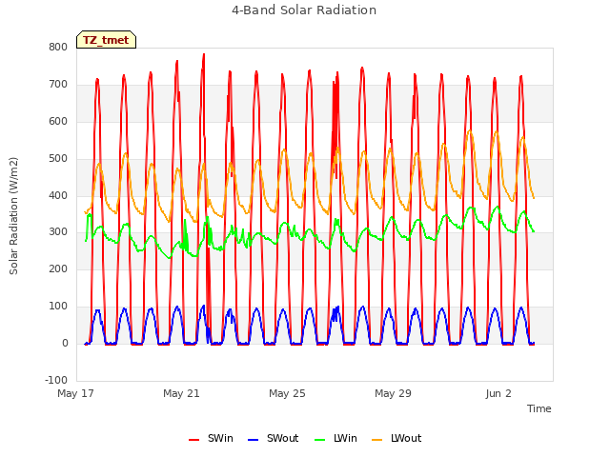Click the TZ_tmet annotation label
This screenshot has width=610, height=457.
pyautogui.click(x=106, y=40)
